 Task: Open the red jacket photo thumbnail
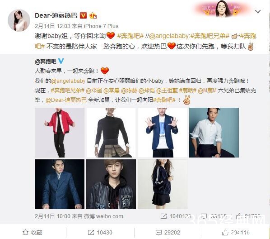click(x=60, y=133)
